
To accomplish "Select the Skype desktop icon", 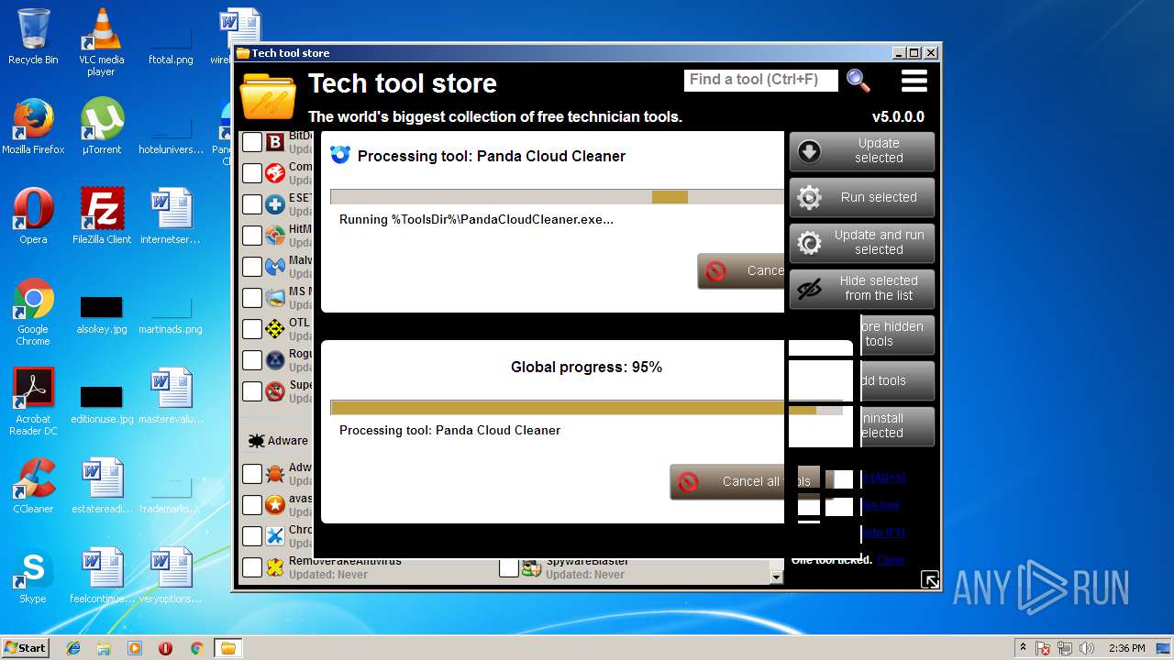I will 33,576.
